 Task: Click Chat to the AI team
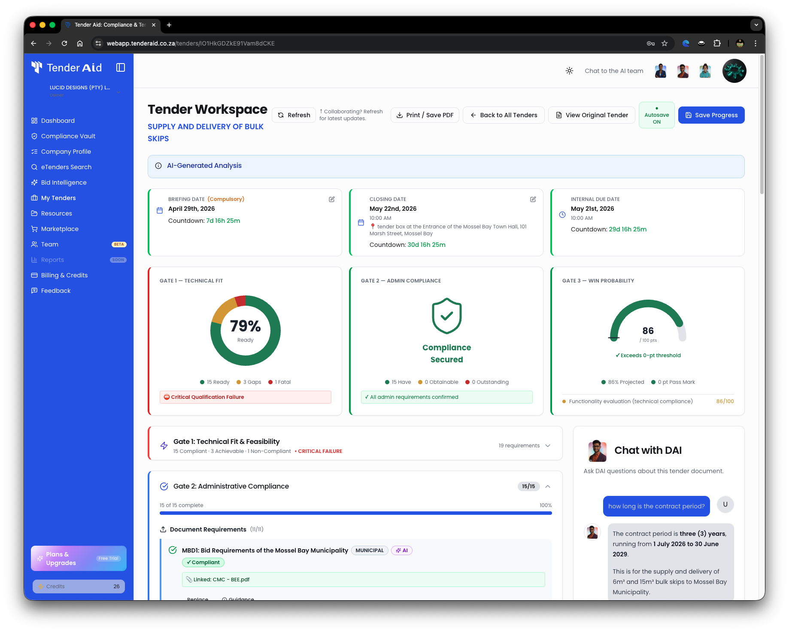[x=614, y=71]
